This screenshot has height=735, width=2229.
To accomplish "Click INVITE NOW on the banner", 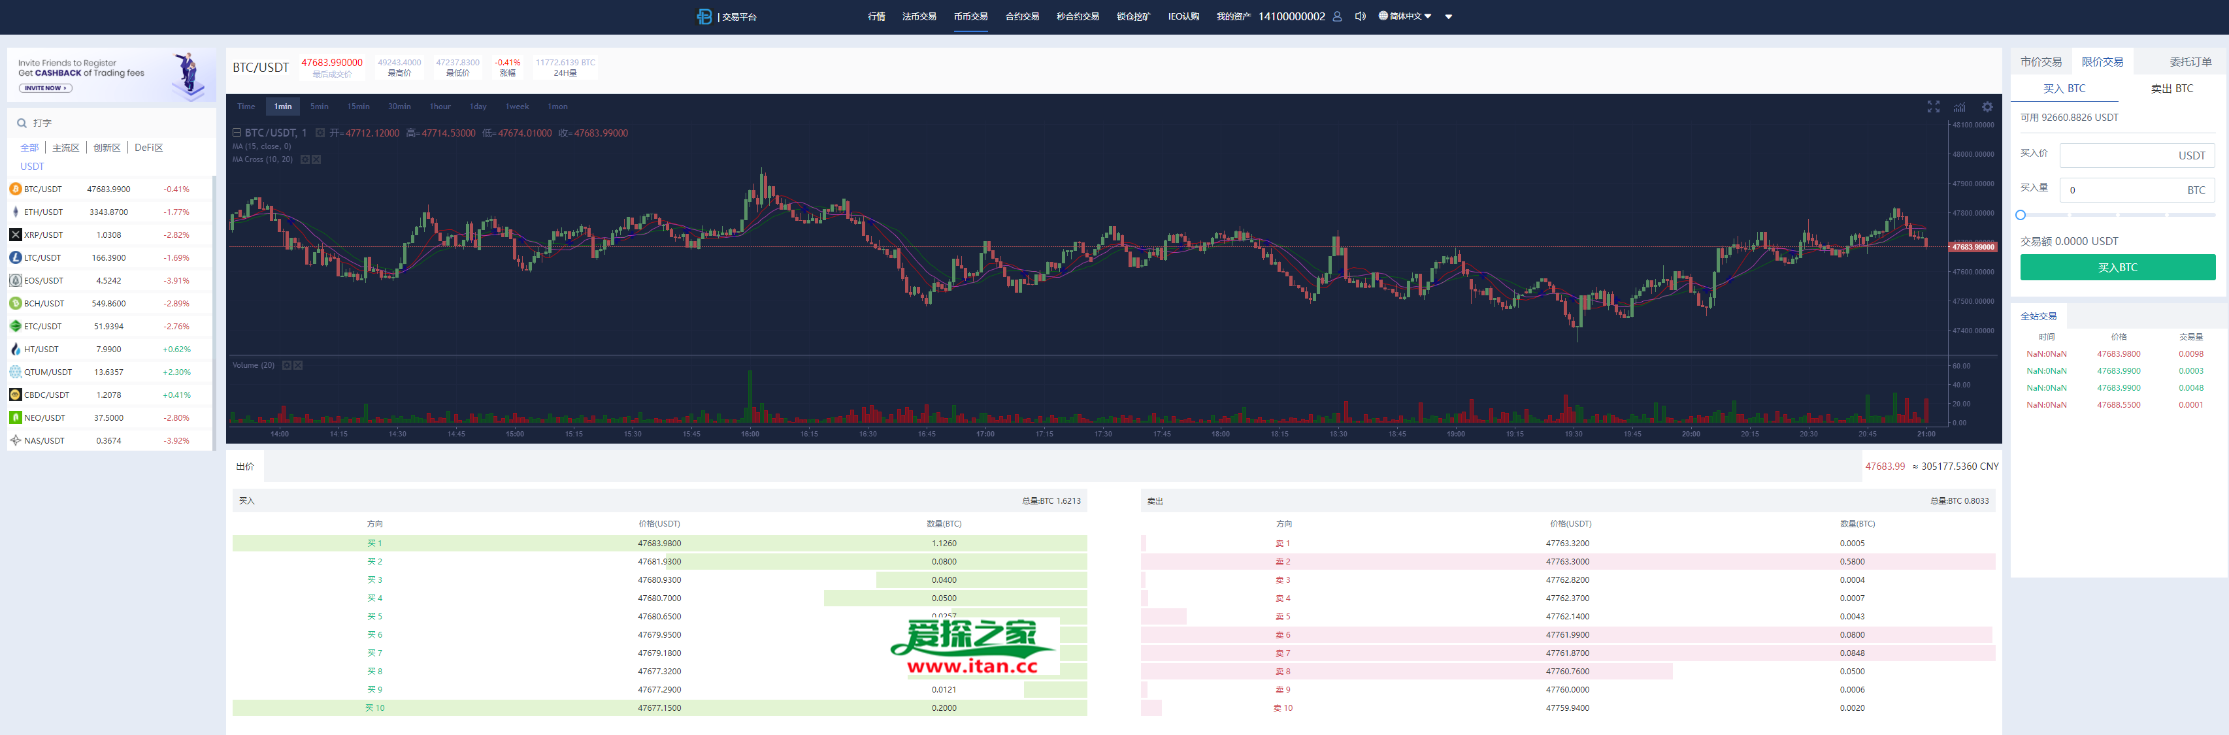I will tap(45, 88).
